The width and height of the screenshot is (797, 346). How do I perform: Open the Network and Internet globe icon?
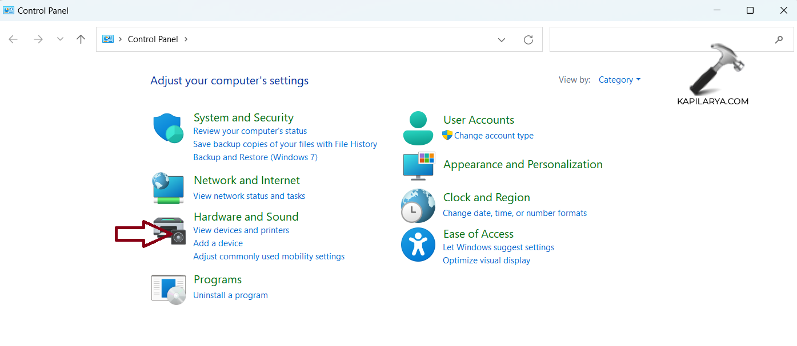pos(168,189)
